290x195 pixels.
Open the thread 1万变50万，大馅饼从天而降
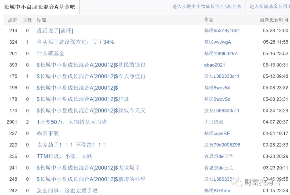tap(72, 122)
